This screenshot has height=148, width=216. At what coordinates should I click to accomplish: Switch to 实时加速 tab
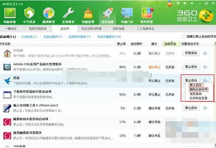[x=118, y=29]
